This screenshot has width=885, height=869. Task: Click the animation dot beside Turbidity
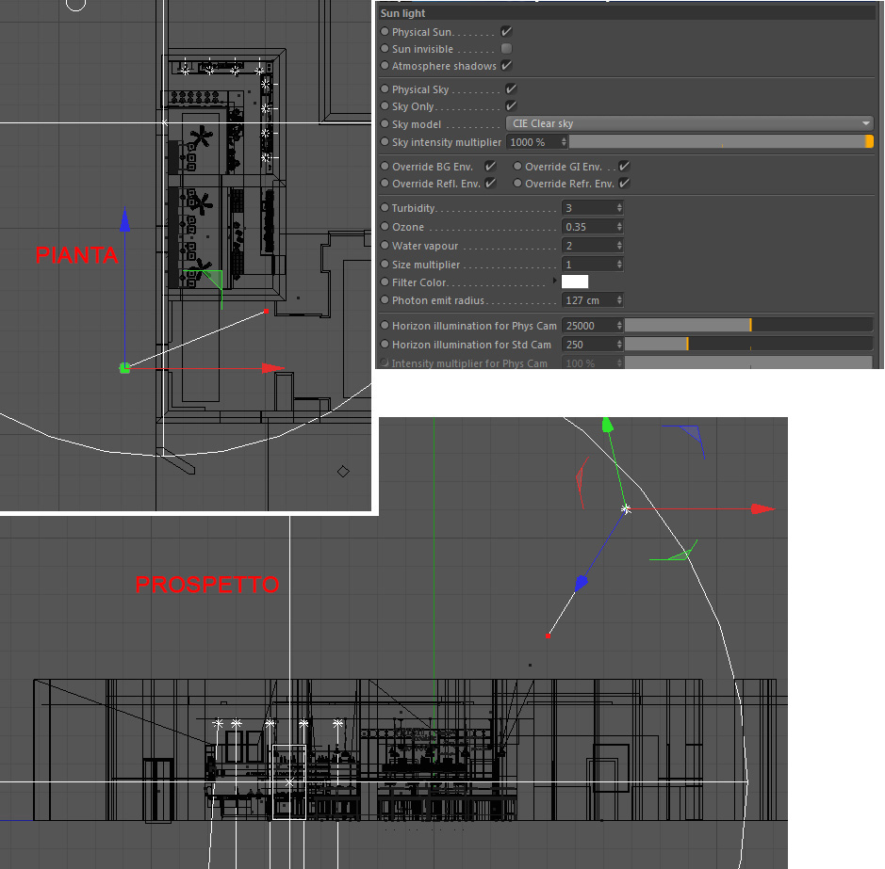click(385, 207)
